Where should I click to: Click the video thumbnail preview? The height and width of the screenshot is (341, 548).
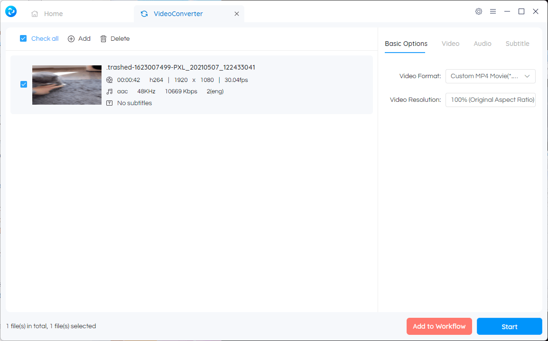pyautogui.click(x=66, y=84)
